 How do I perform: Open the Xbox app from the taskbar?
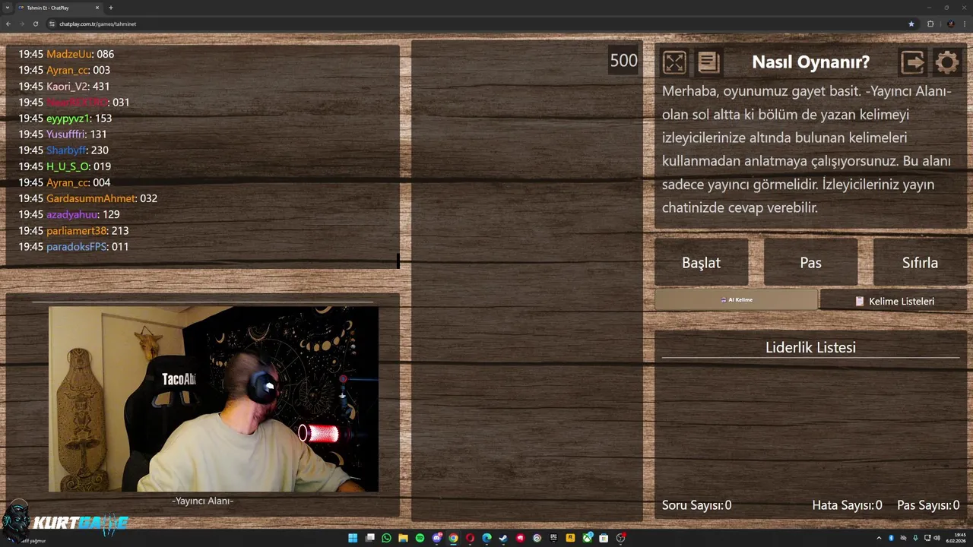587,538
